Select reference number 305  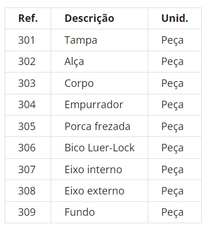tap(28, 126)
